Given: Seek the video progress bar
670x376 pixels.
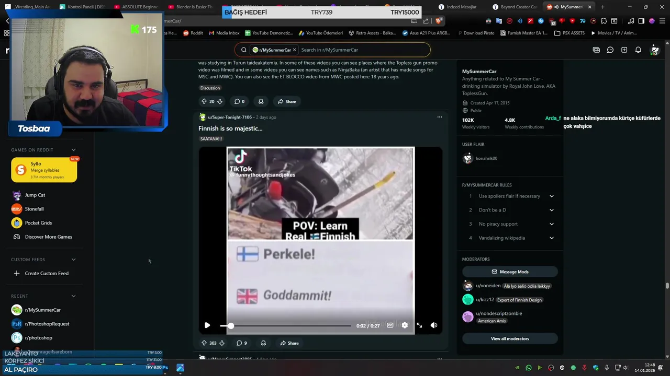Looking at the screenshot, I should (286, 325).
